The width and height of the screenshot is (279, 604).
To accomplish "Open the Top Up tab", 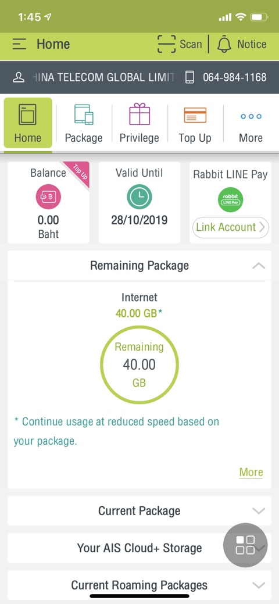I will click(x=195, y=123).
